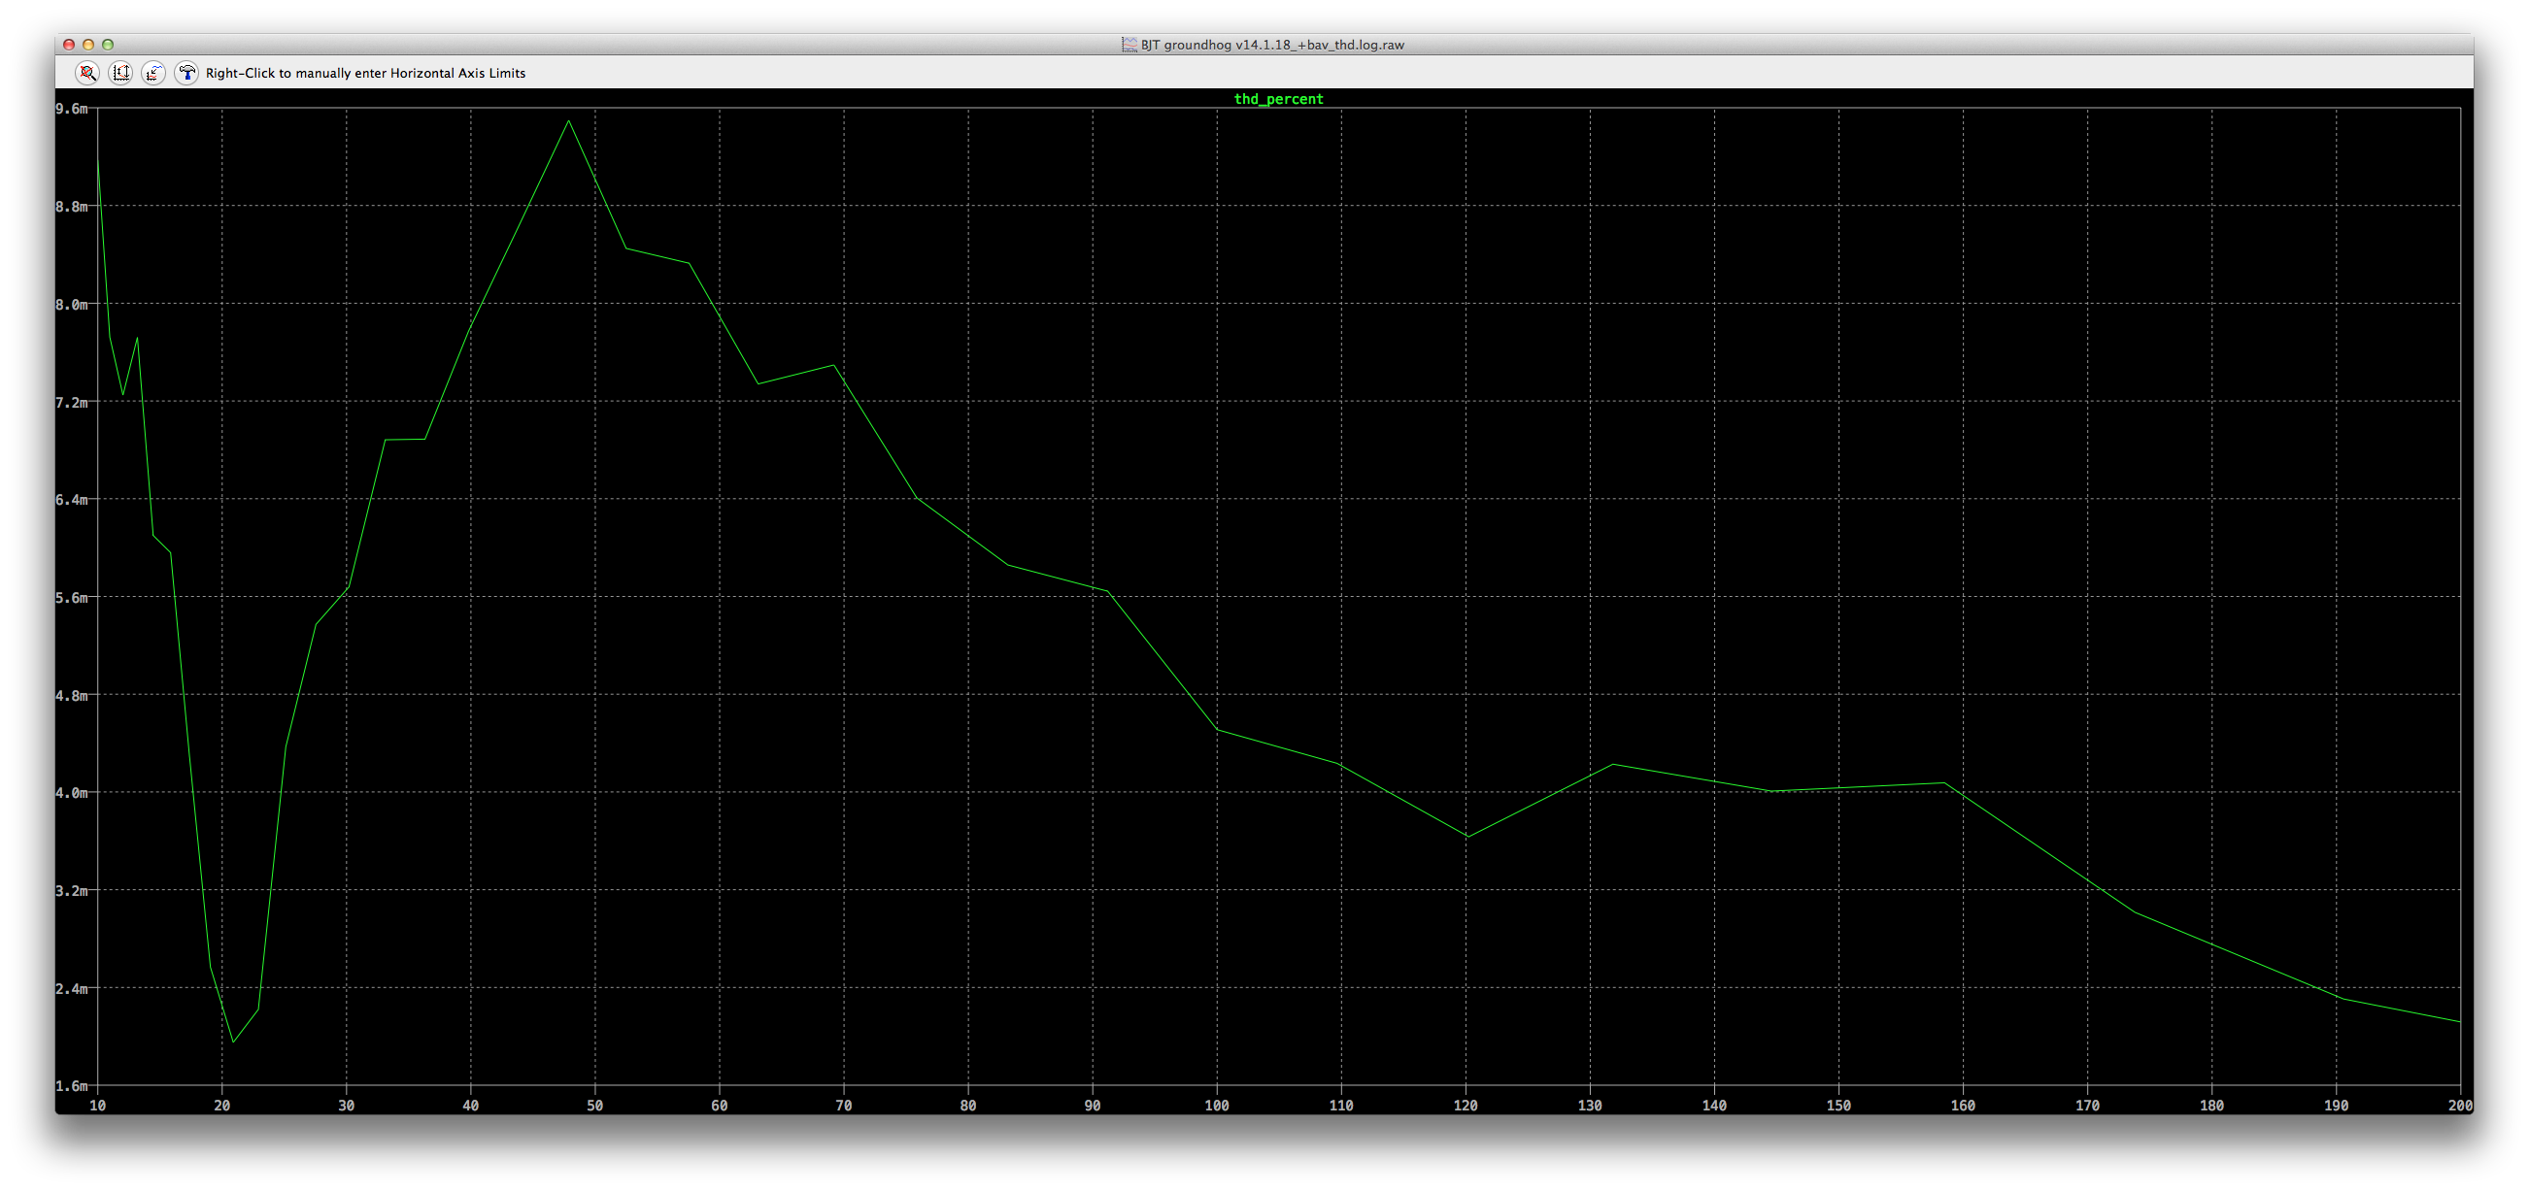Click the pick visible traces icon

153,73
